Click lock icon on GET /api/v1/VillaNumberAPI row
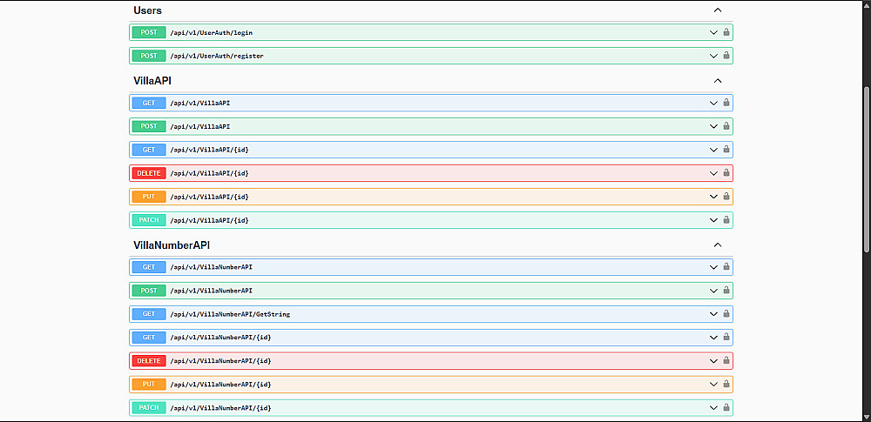Screen dimensions: 871x422 [726, 267]
